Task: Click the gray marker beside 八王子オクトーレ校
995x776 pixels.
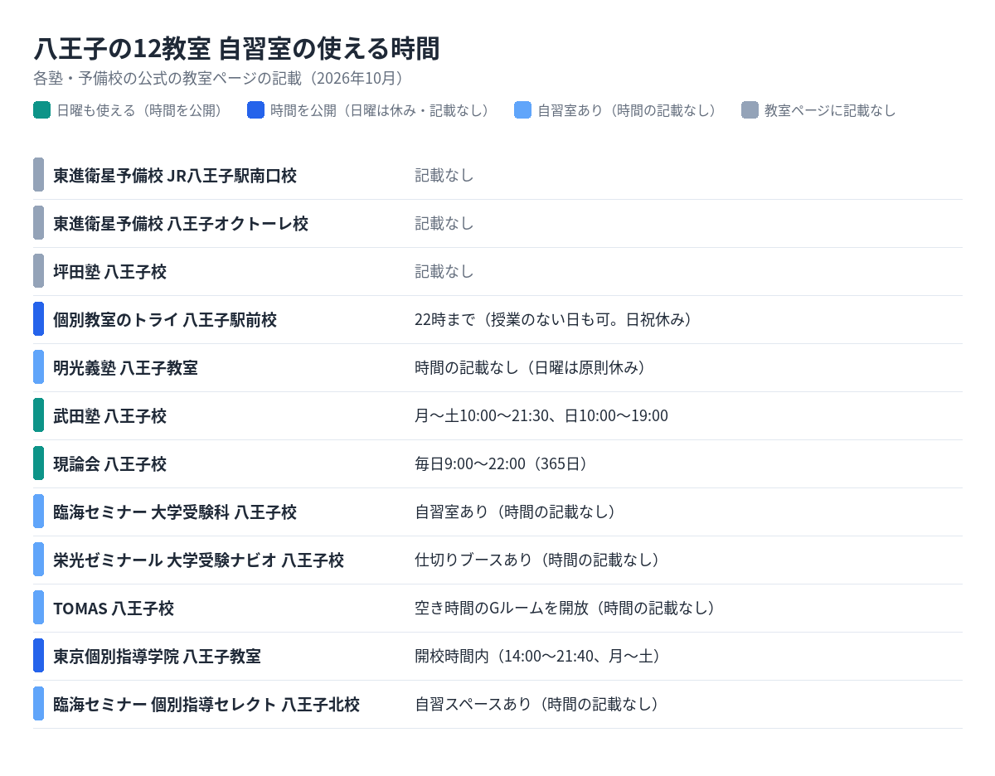Action: coord(38,223)
